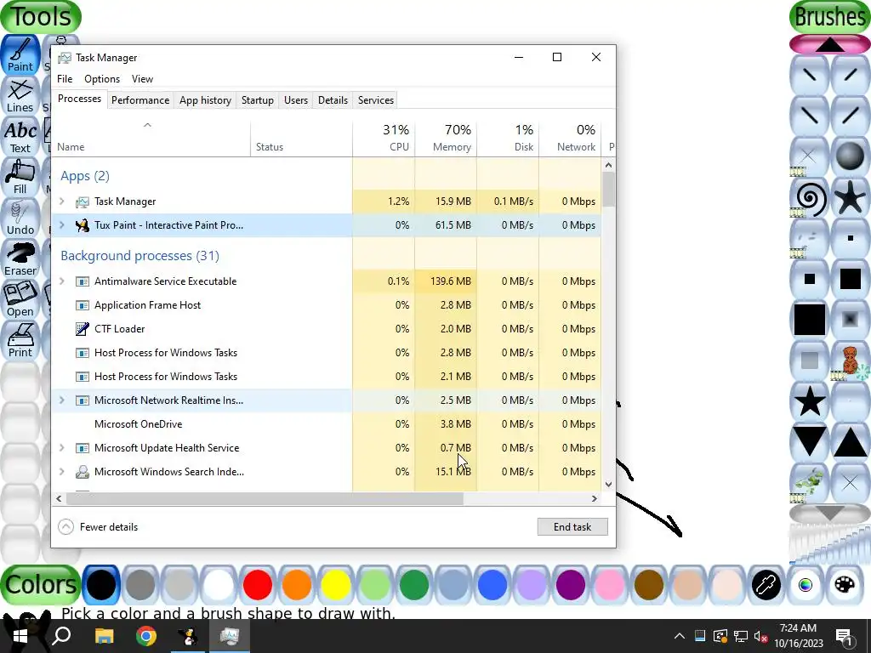
Task: Expand Microsoft Windows Search Indexer row
Action: (x=61, y=471)
